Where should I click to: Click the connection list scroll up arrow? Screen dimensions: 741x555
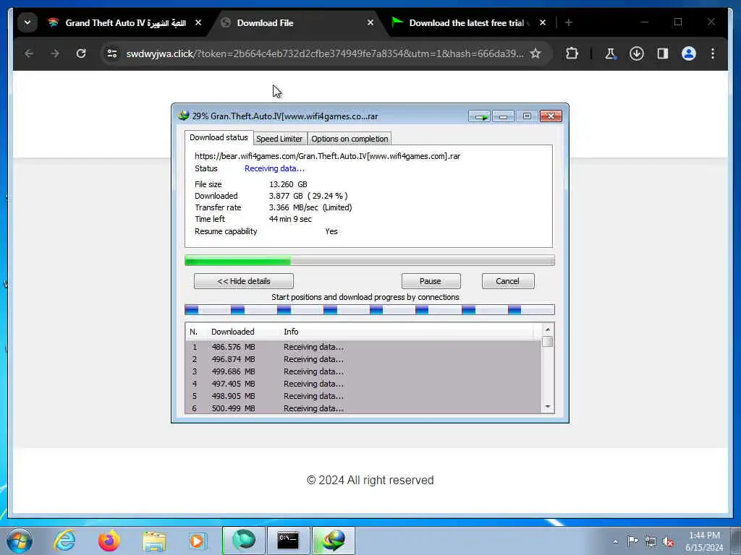click(x=547, y=330)
